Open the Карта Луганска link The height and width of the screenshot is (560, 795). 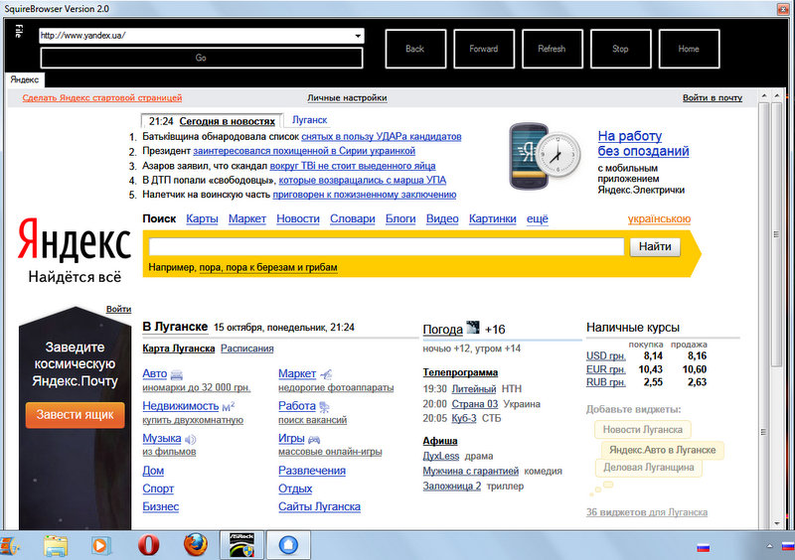pos(179,349)
